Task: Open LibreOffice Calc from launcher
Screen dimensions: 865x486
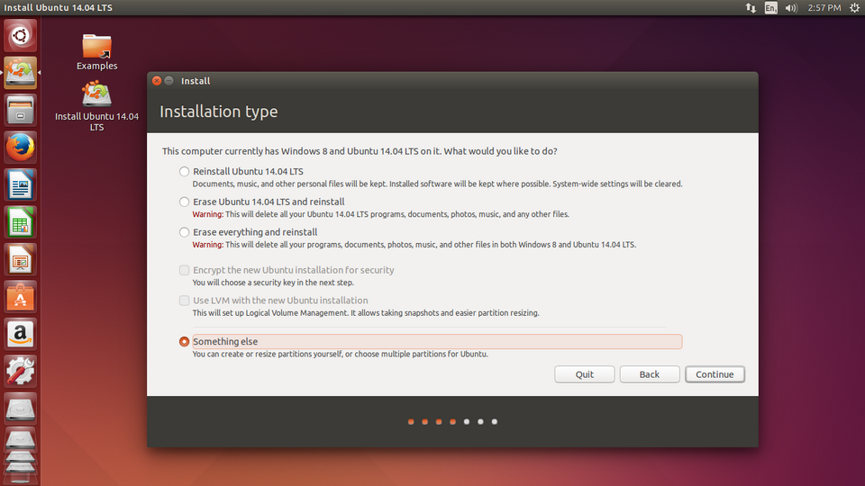Action: pyautogui.click(x=21, y=222)
